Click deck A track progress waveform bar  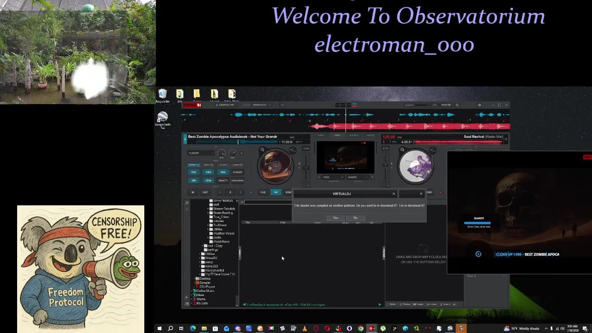(231, 142)
